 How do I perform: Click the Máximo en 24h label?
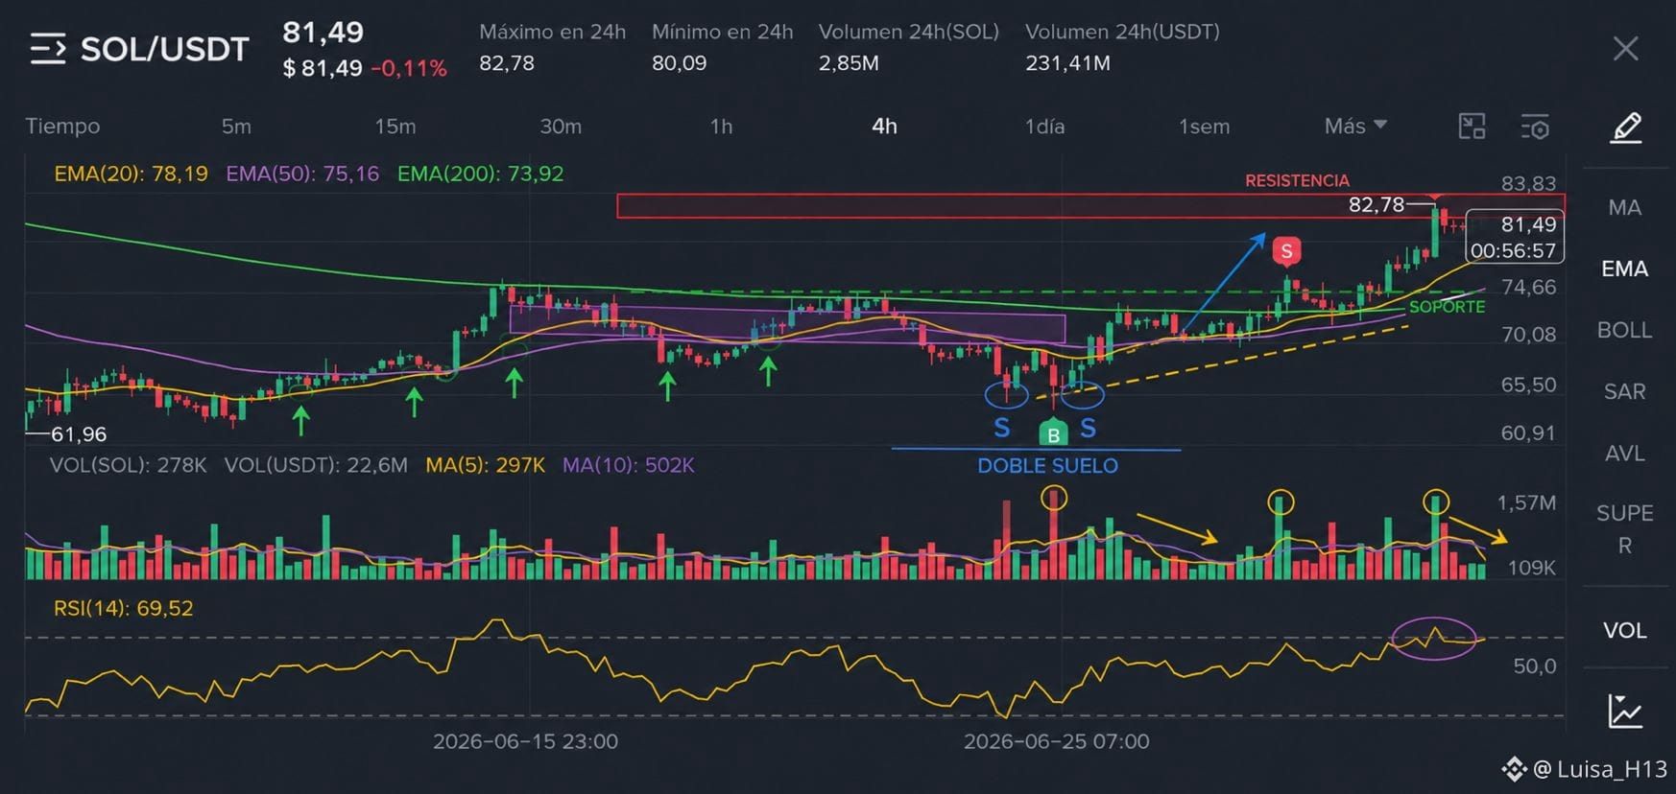point(553,32)
